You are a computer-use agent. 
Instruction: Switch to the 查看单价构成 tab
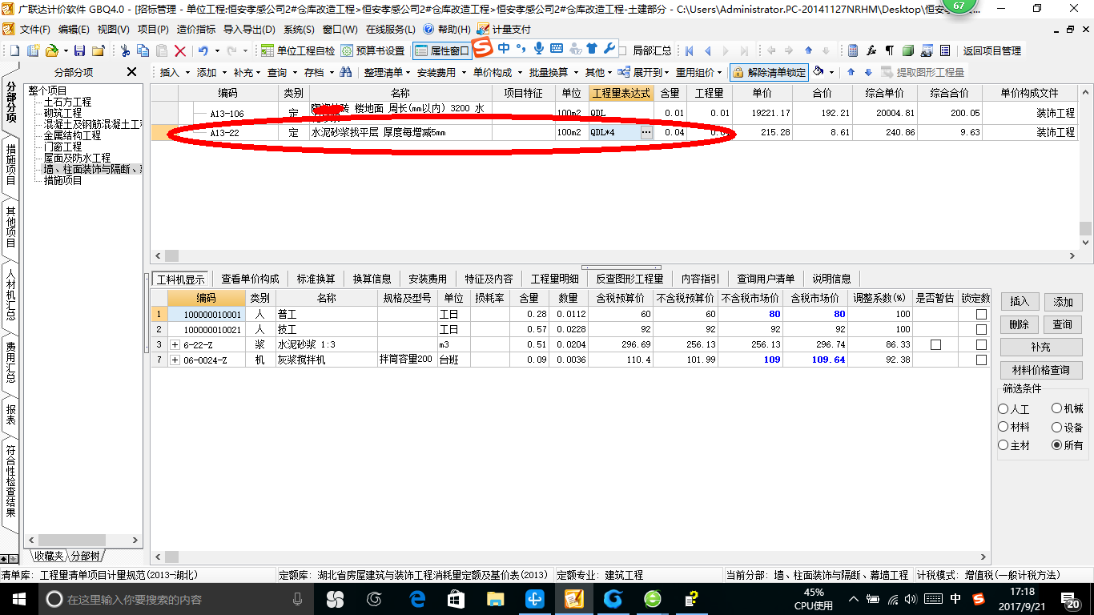[251, 279]
